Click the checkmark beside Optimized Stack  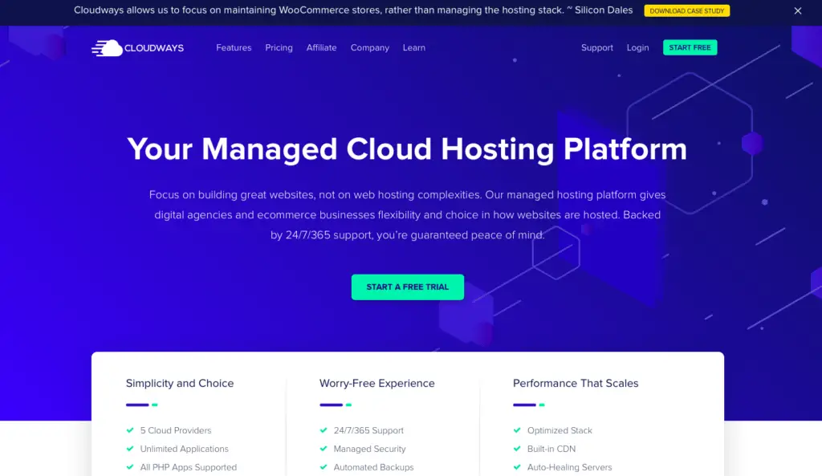pyautogui.click(x=517, y=430)
